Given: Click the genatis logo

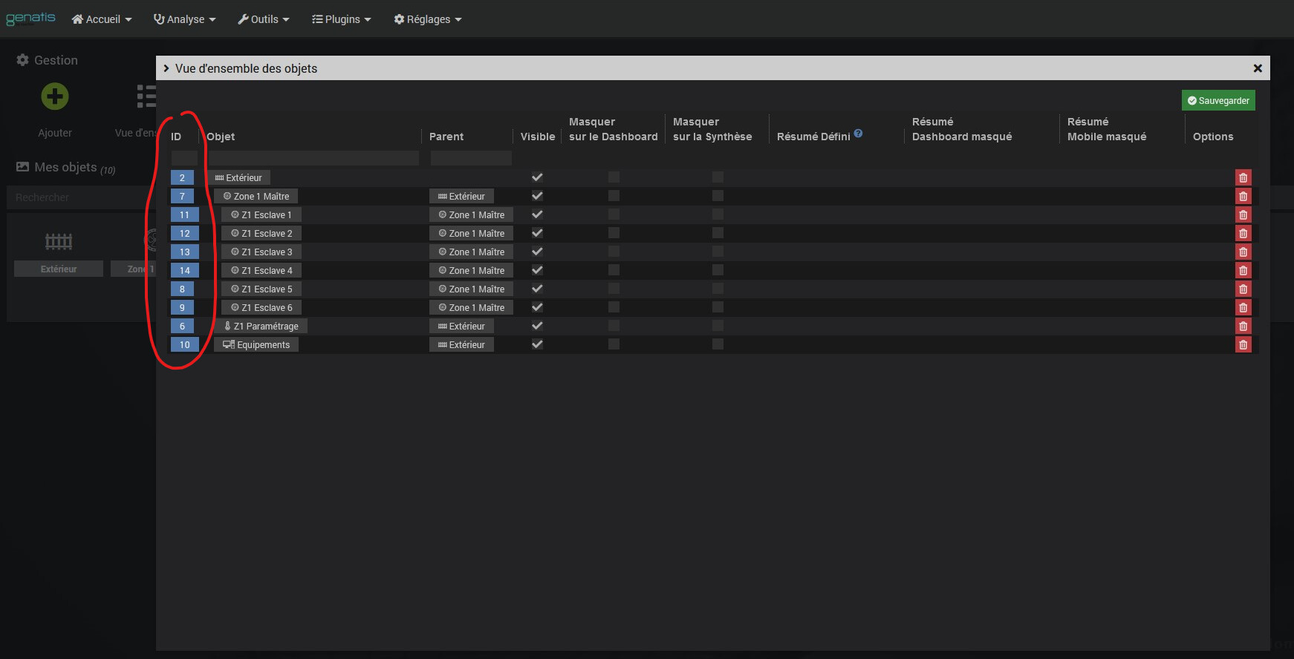Looking at the screenshot, I should click(30, 19).
